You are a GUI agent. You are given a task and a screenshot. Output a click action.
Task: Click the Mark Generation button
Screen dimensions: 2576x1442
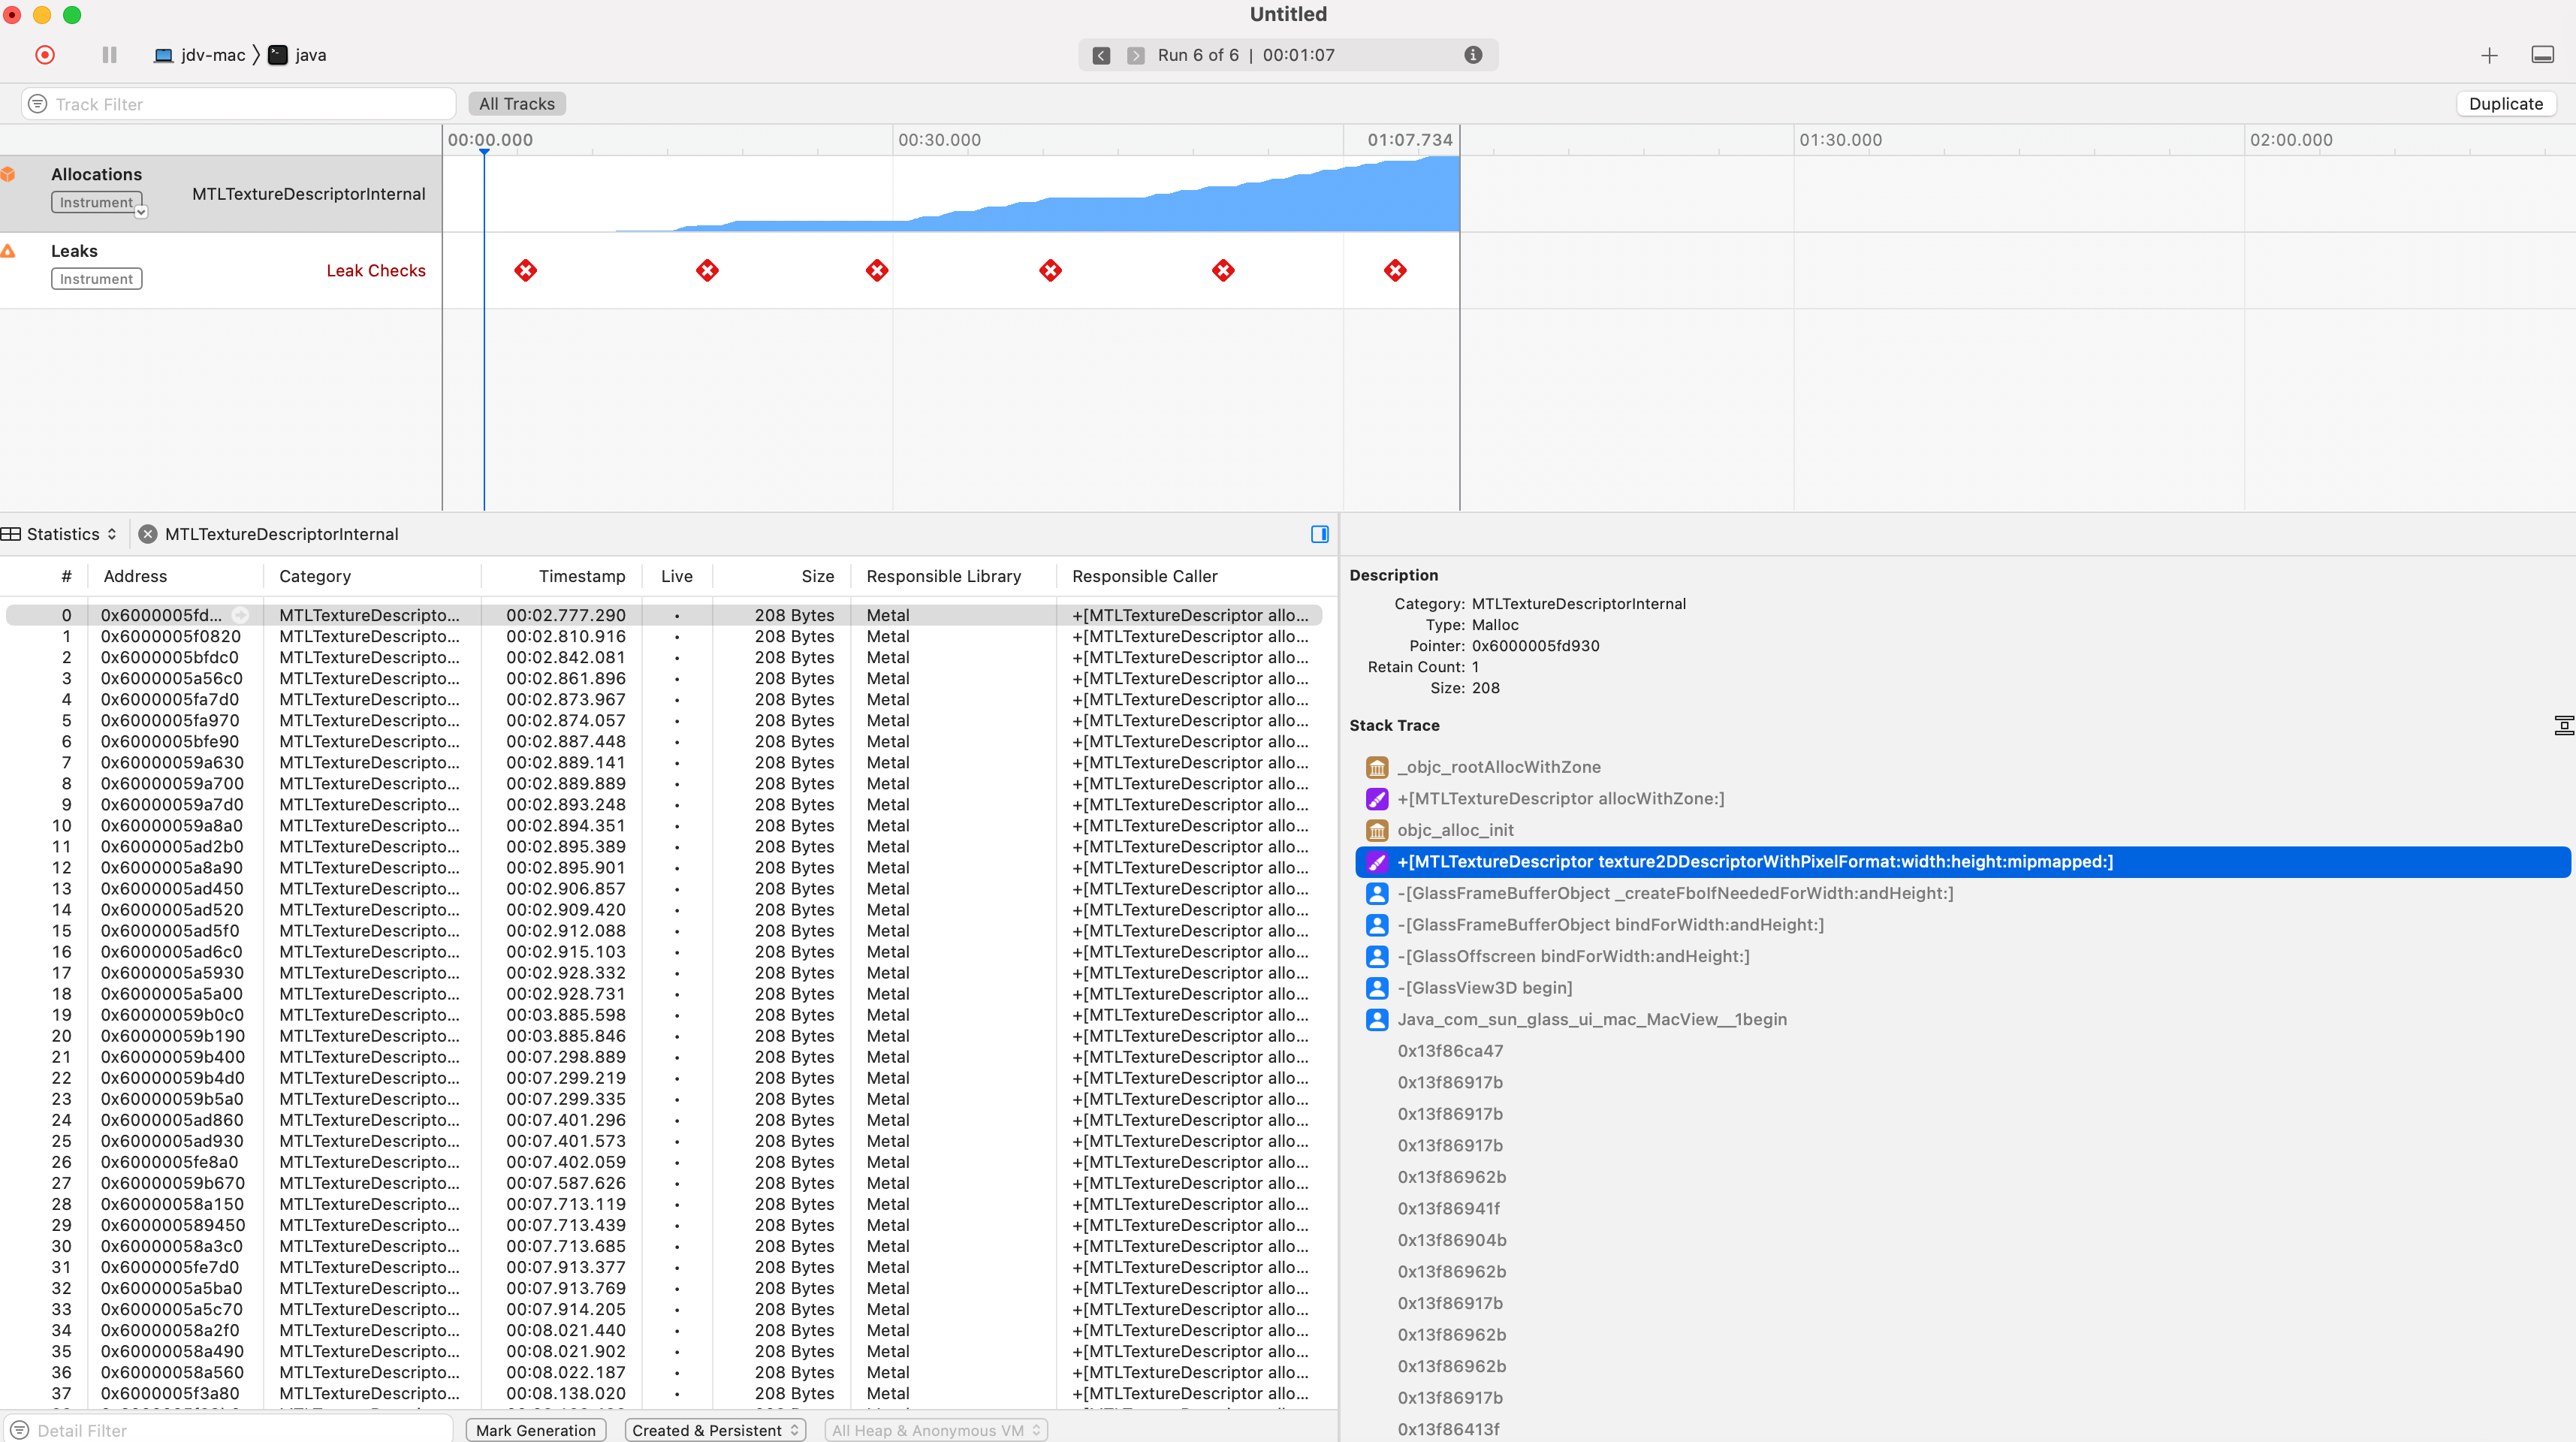pyautogui.click(x=535, y=1430)
